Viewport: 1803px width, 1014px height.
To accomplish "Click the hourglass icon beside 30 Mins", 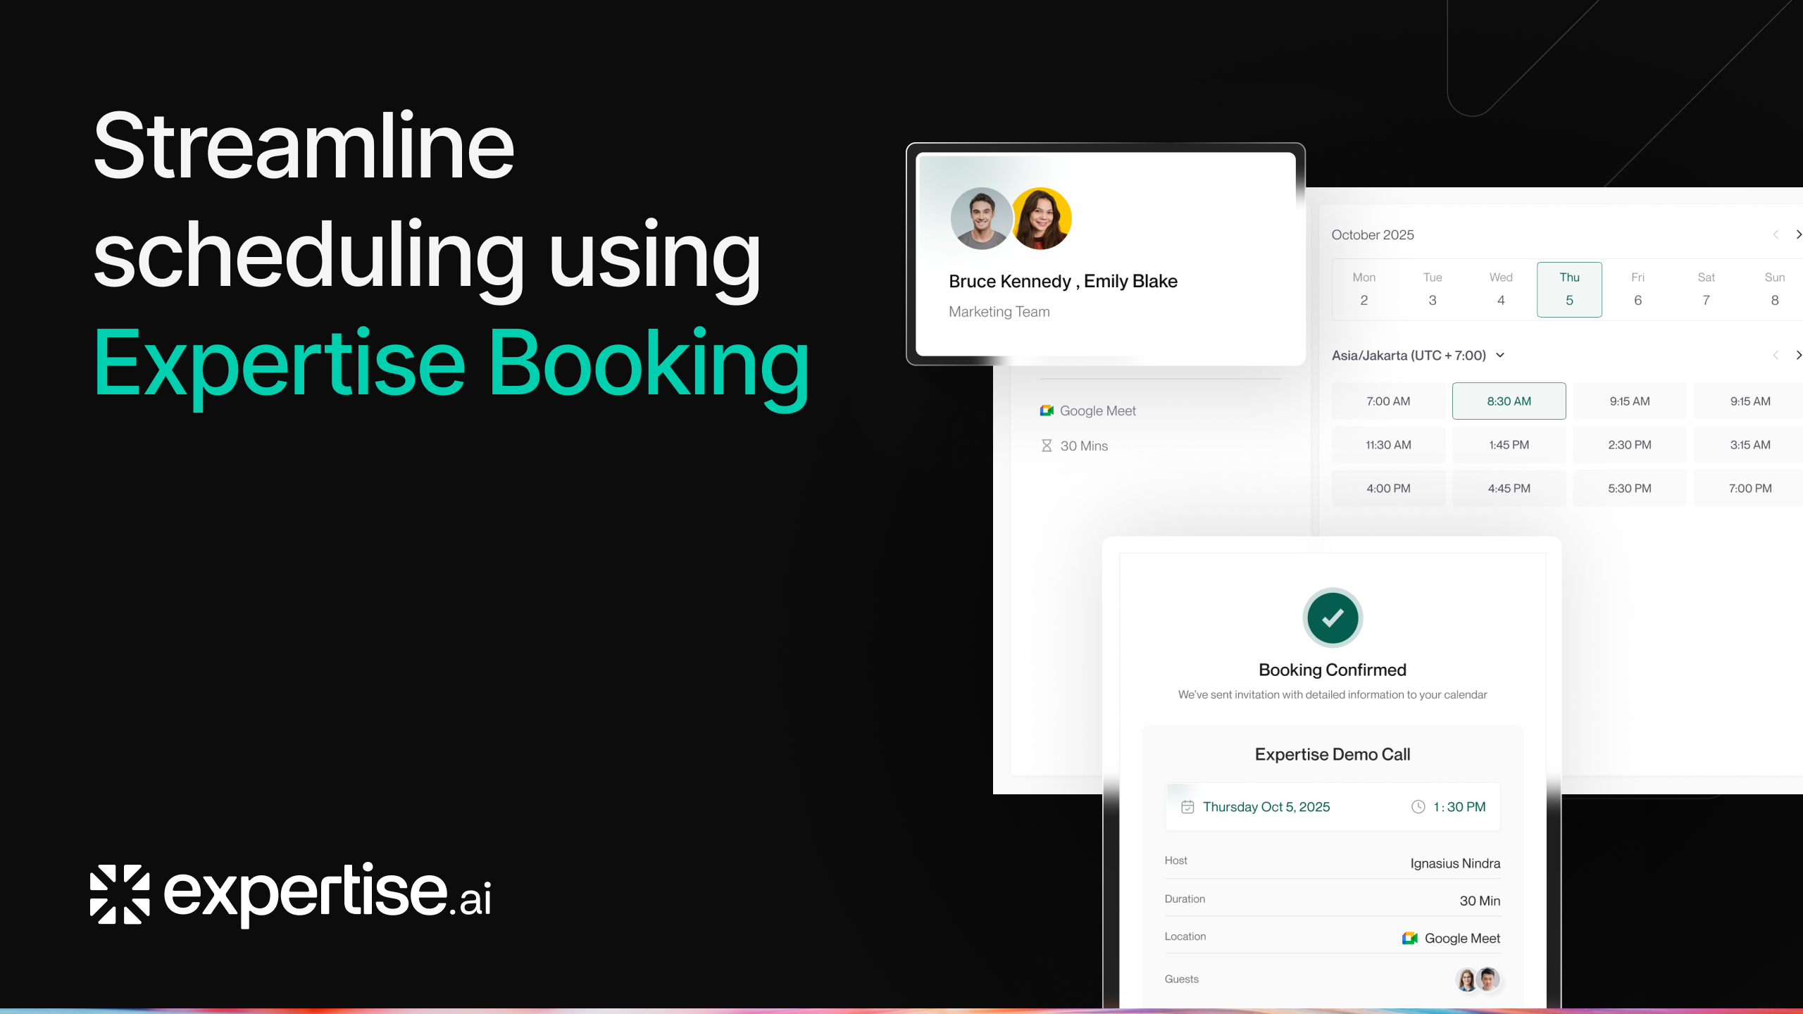I will click(1047, 446).
